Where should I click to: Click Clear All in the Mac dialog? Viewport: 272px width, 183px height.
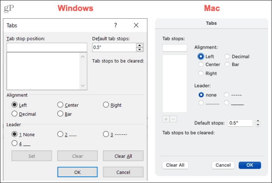pos(175,165)
